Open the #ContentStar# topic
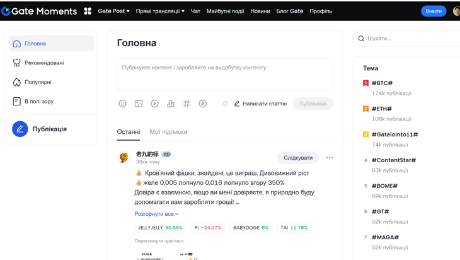Image resolution: width=460 pixels, height=260 pixels. coord(394,160)
